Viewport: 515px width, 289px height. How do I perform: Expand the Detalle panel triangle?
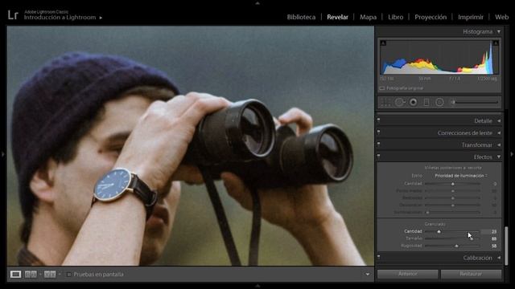(499, 121)
